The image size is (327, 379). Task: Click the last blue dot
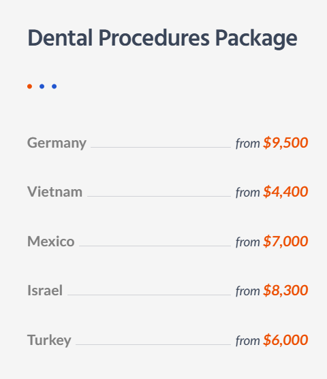point(54,86)
